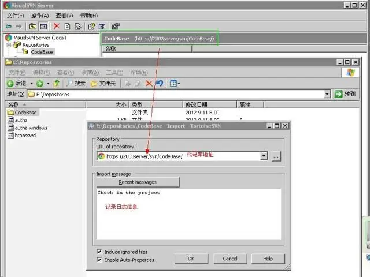Select VisualSVN Server (Local) root node
This screenshot has width=370, height=277.
click(x=40, y=38)
